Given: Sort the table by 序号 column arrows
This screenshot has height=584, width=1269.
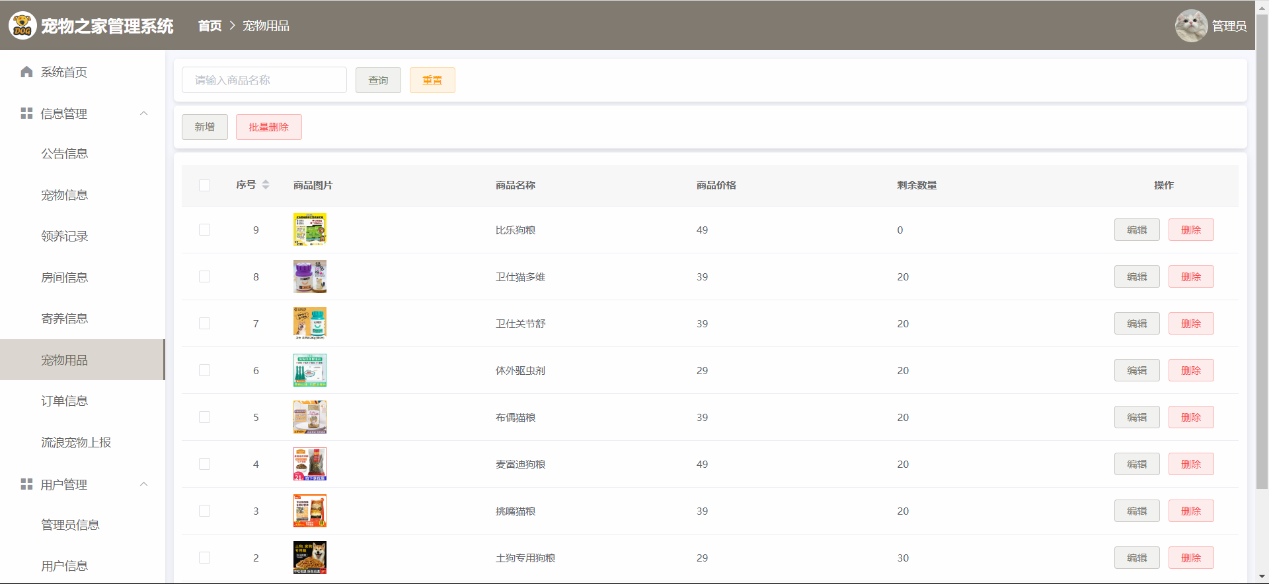Looking at the screenshot, I should 266,185.
